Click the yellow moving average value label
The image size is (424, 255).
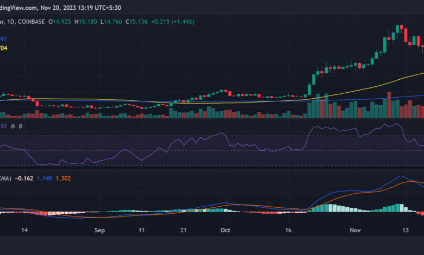coord(4,48)
